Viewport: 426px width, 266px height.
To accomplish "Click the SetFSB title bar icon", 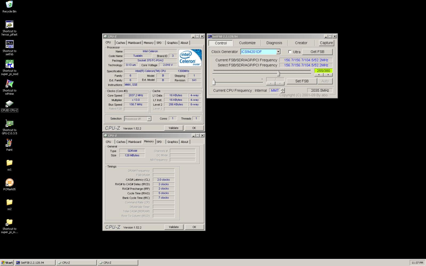I will tap(210, 36).
